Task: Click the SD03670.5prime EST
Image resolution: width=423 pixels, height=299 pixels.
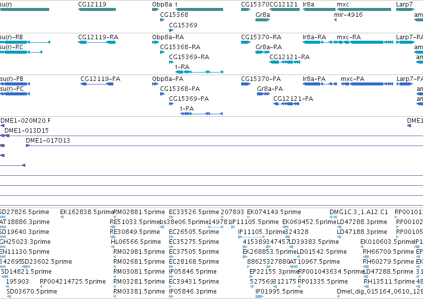Action: coord(9,297)
